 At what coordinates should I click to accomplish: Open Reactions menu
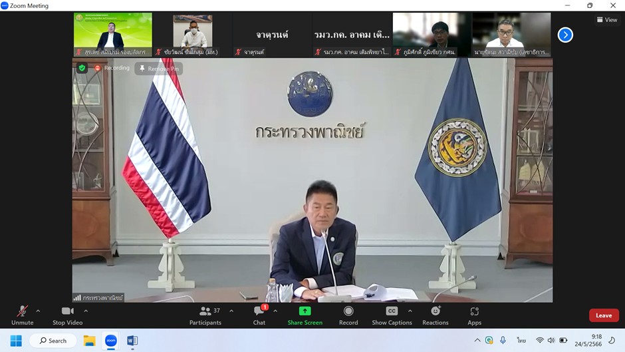436,315
